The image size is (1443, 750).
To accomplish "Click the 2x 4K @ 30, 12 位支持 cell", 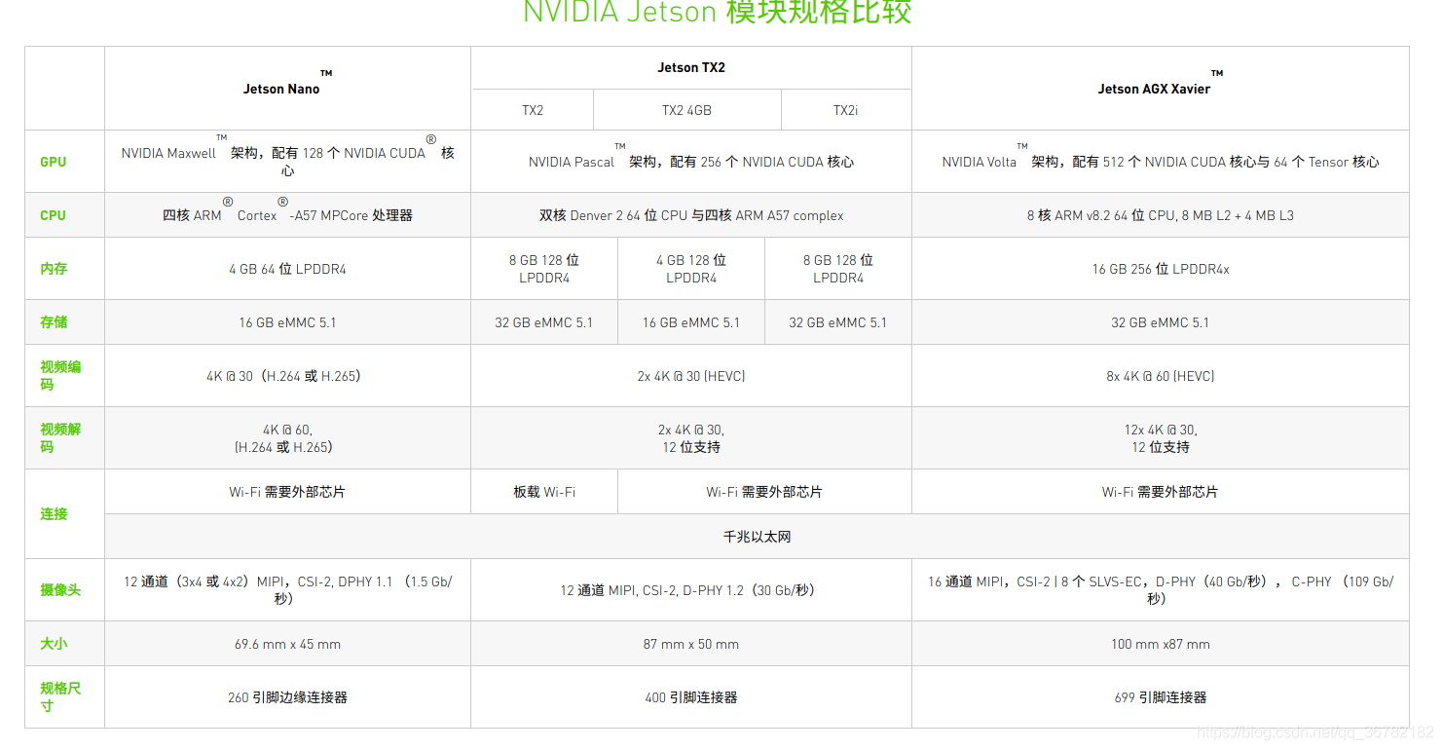I will (691, 438).
